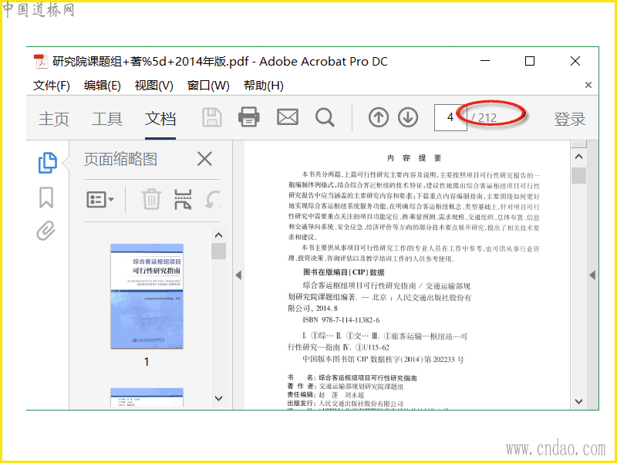The height and width of the screenshot is (463, 617).
Task: Open the Bookmarks sidebar icon
Action: click(46, 198)
